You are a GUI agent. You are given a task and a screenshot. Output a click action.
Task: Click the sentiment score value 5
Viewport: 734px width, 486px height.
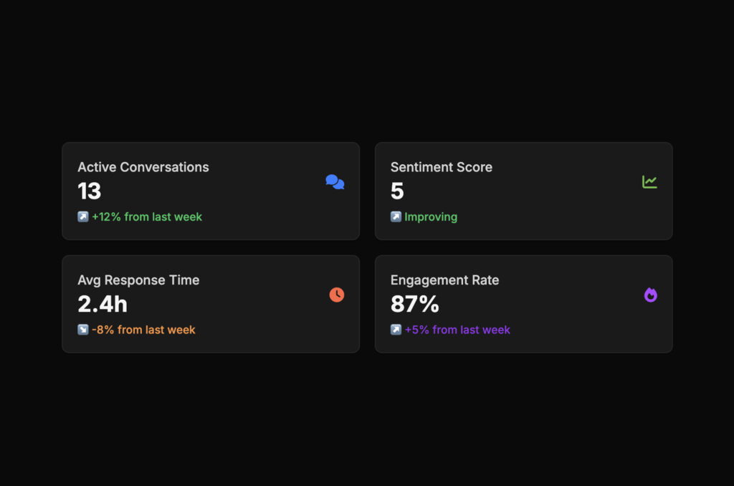pyautogui.click(x=397, y=191)
